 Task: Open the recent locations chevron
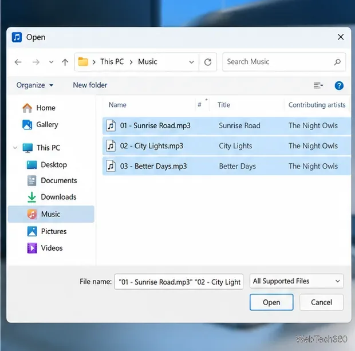click(x=52, y=62)
